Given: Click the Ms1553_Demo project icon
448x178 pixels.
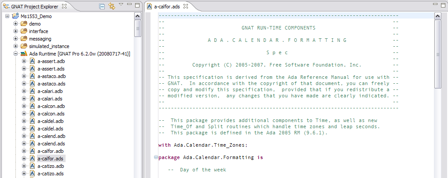Looking at the screenshot, I should [15, 16].
